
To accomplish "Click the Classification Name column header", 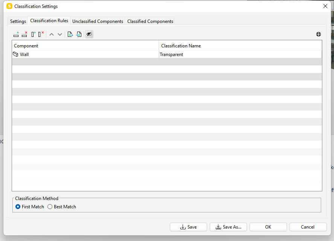I will pos(240,46).
